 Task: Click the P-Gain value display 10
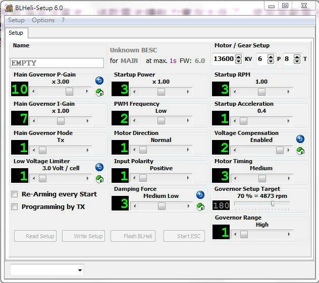[x=20, y=89]
